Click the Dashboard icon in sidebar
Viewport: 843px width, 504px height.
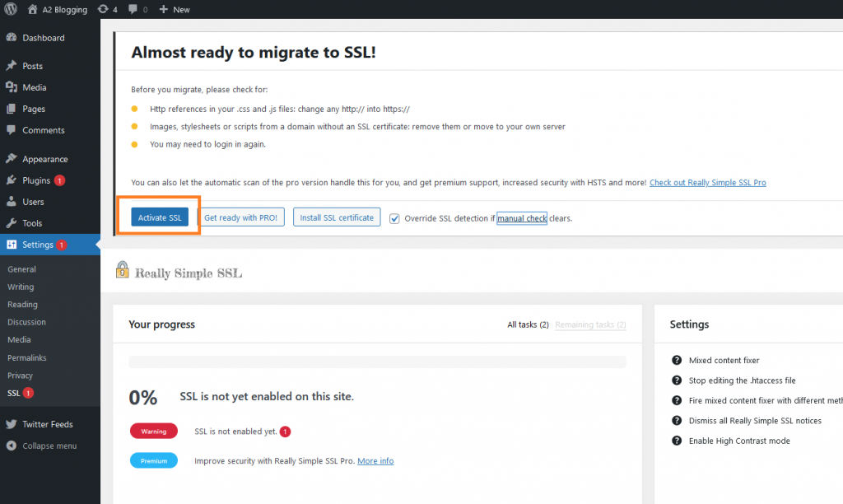(11, 38)
